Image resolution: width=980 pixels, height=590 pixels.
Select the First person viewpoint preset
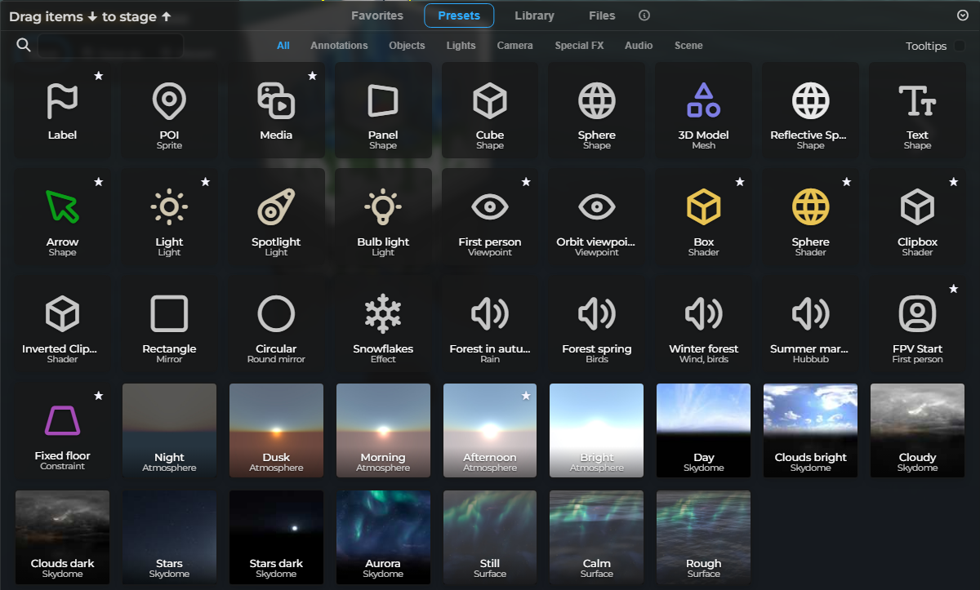(x=490, y=217)
